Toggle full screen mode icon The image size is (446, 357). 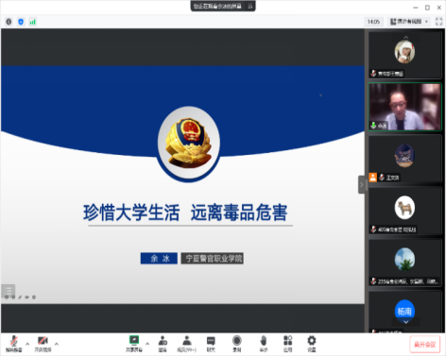click(438, 22)
